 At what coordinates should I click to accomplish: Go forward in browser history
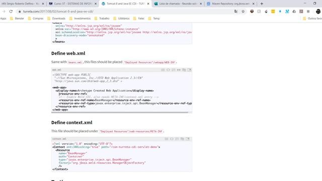4,12
